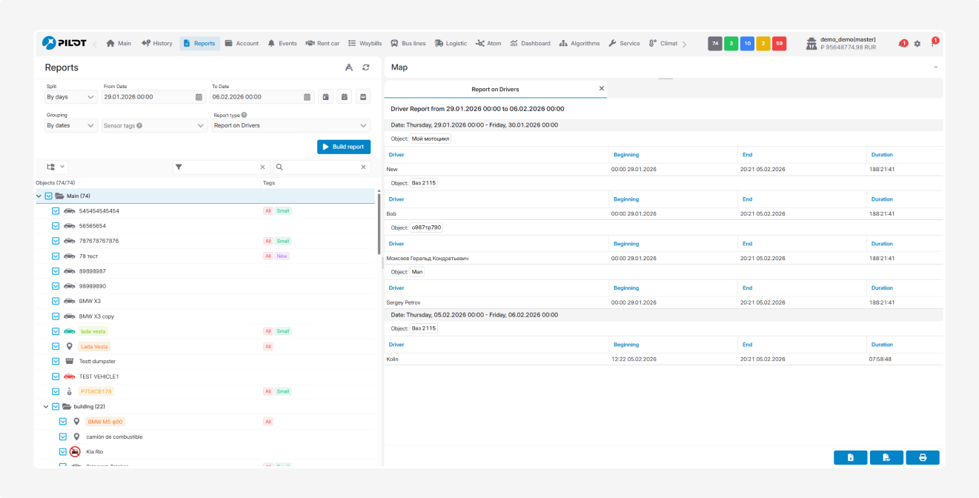Click the refresh icon in Reports header
The image size is (979, 498).
(x=365, y=67)
